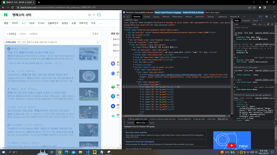Image resolution: width=277 pixels, height=155 pixels.
Task: Expand the div#header_wrap node
Action: click(128, 40)
